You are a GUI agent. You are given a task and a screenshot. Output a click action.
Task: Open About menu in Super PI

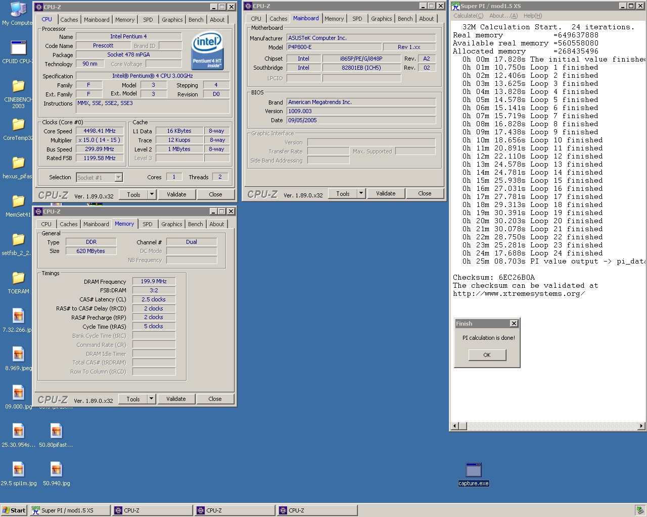(503, 16)
